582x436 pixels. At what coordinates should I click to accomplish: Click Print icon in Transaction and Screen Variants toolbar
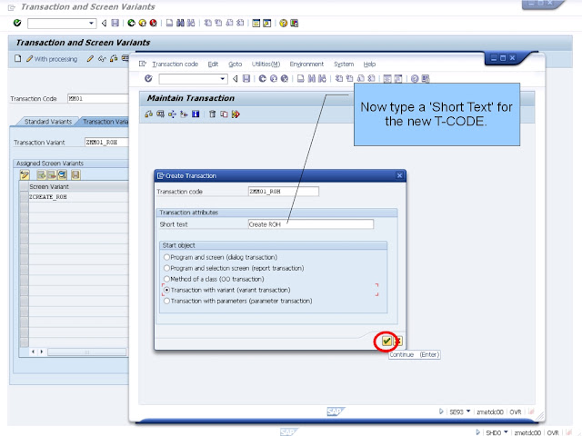[169, 23]
